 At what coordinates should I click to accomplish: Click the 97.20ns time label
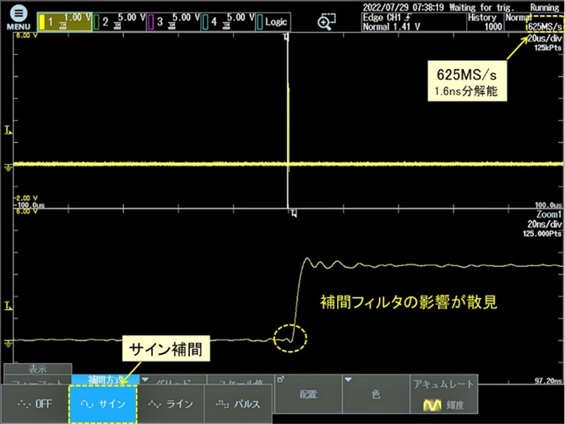click(x=548, y=380)
